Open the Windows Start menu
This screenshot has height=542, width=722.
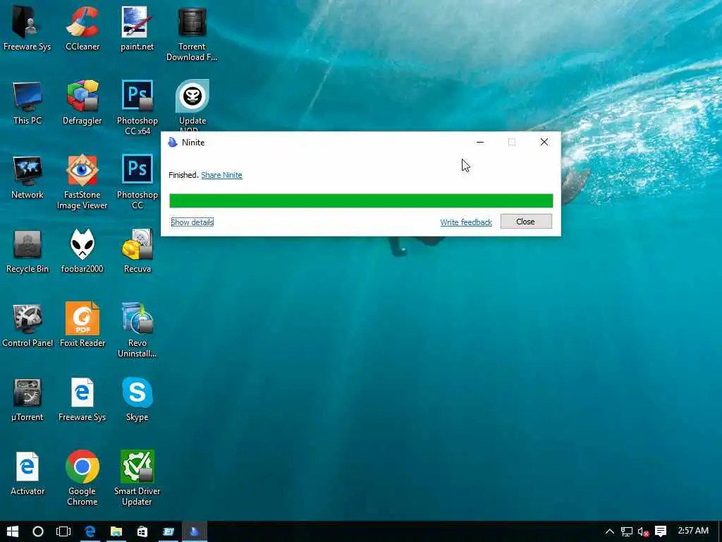point(13,531)
